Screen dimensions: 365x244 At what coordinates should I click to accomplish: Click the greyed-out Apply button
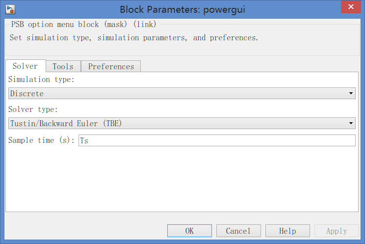[x=337, y=231]
